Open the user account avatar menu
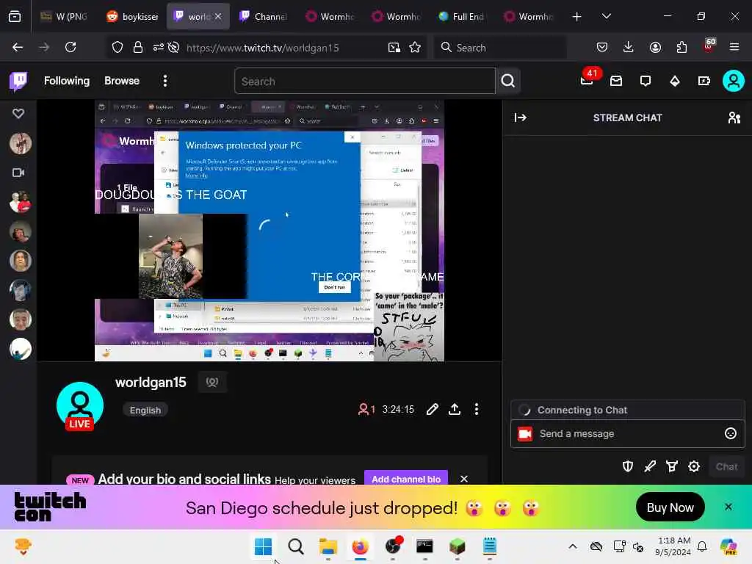 tap(734, 81)
